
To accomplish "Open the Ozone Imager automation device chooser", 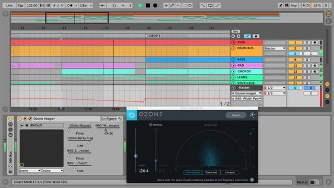I will (x=246, y=93).
